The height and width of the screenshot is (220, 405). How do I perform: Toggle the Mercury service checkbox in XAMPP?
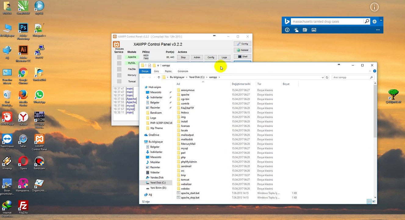119,75
